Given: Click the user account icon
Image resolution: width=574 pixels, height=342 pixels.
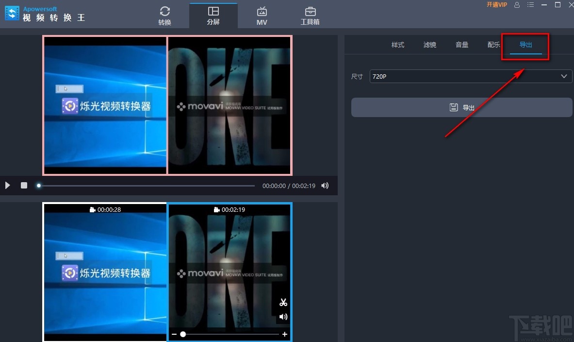Looking at the screenshot, I should pos(516,5).
